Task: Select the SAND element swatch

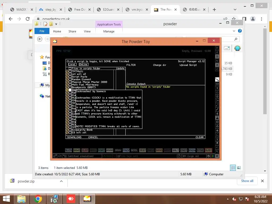Action: 159,150
